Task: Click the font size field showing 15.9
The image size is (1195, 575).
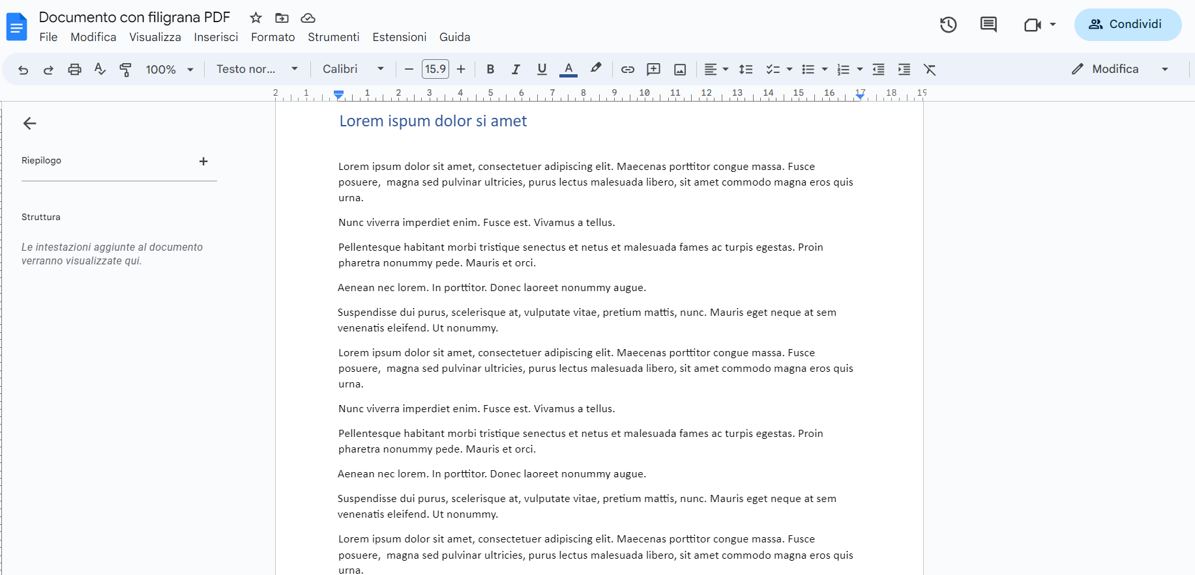Action: (435, 69)
